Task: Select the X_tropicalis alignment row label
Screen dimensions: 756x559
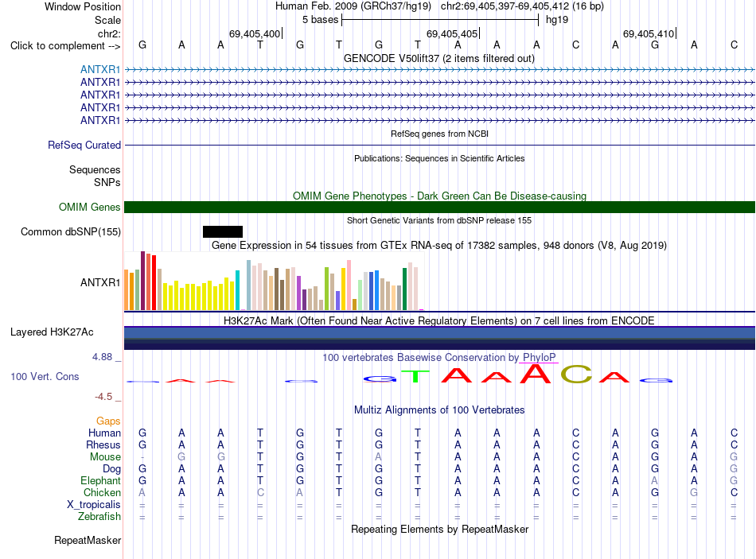Action: point(94,505)
